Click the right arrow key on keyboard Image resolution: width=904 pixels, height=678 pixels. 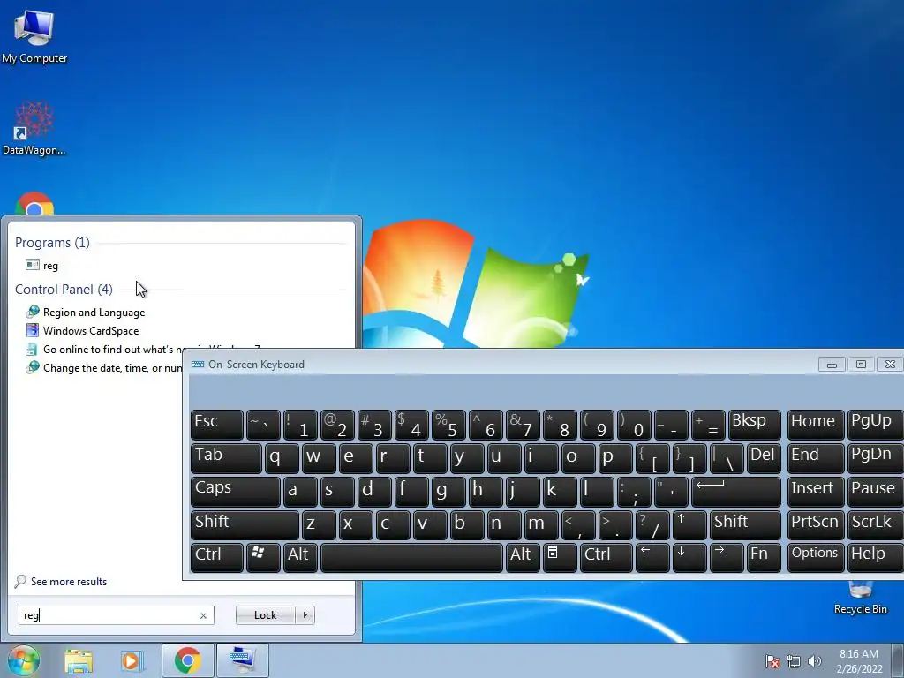tap(727, 558)
